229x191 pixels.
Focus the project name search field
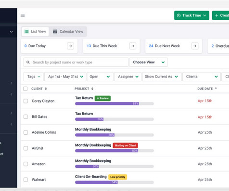pyautogui.click(x=76, y=62)
